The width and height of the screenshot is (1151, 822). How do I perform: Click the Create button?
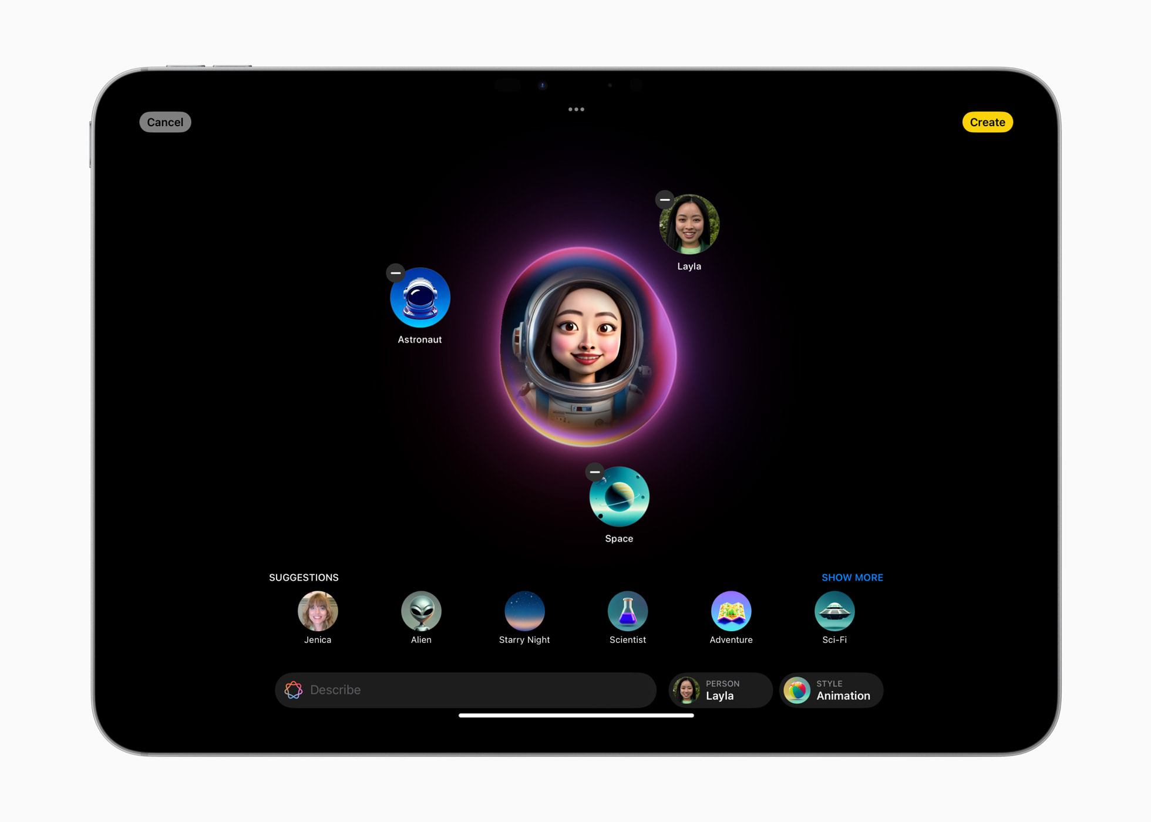[987, 122]
